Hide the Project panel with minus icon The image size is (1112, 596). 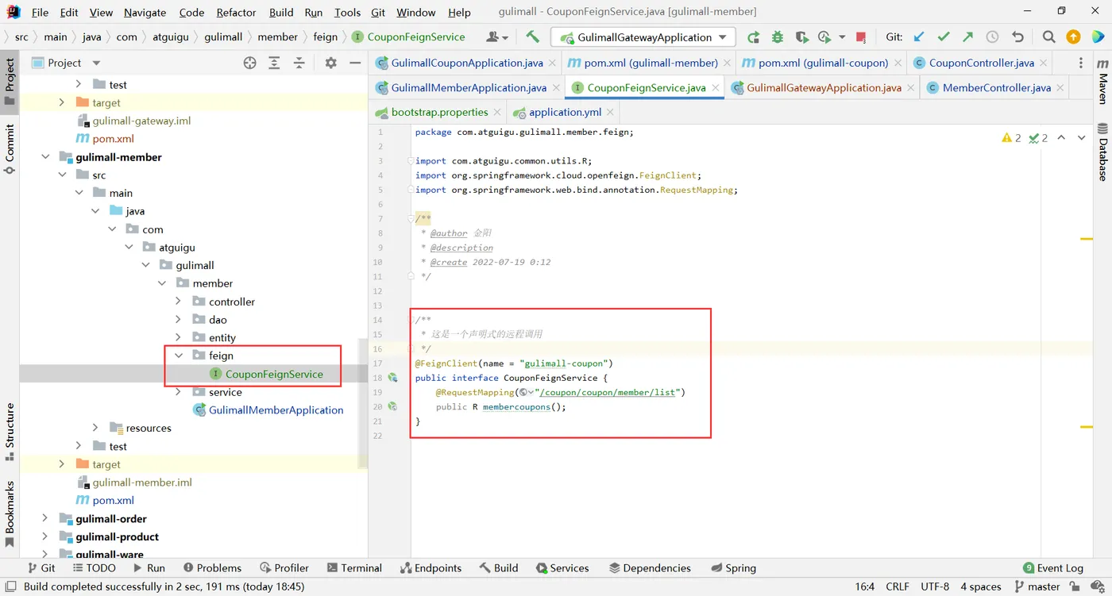coord(355,63)
